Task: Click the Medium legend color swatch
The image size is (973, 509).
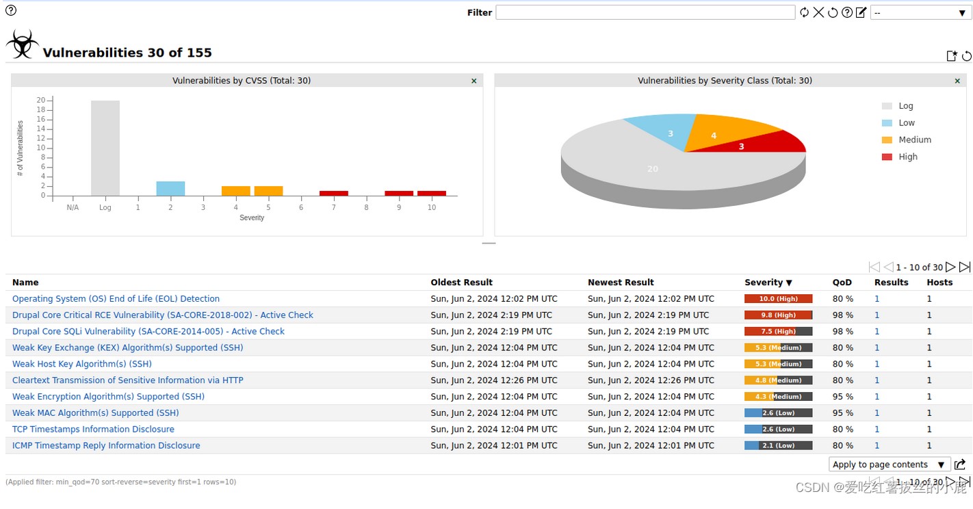Action: [x=887, y=140]
